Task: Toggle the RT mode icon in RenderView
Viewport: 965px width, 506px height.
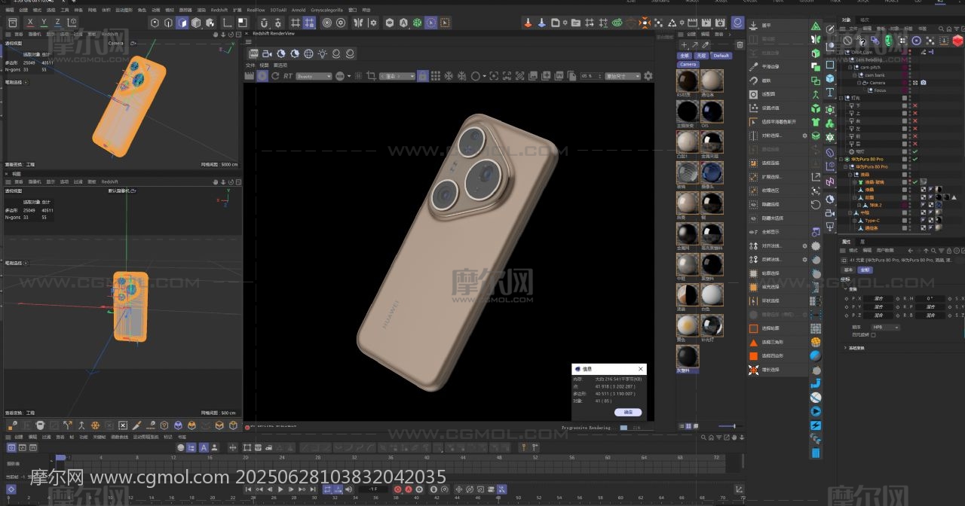Action: click(x=287, y=76)
